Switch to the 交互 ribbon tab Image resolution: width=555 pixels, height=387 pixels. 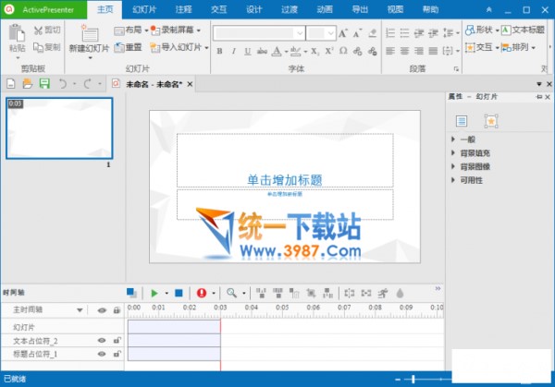pyautogui.click(x=218, y=9)
